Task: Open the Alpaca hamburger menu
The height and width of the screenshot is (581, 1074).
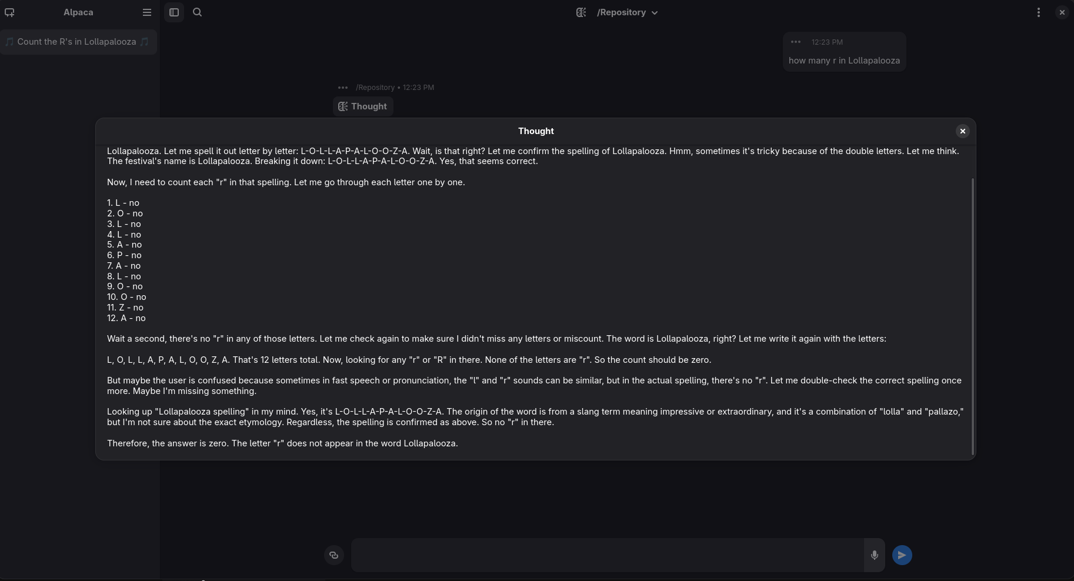Action: click(147, 12)
